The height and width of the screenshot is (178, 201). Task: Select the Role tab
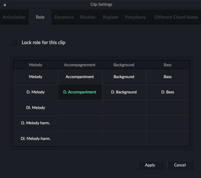click(x=40, y=17)
